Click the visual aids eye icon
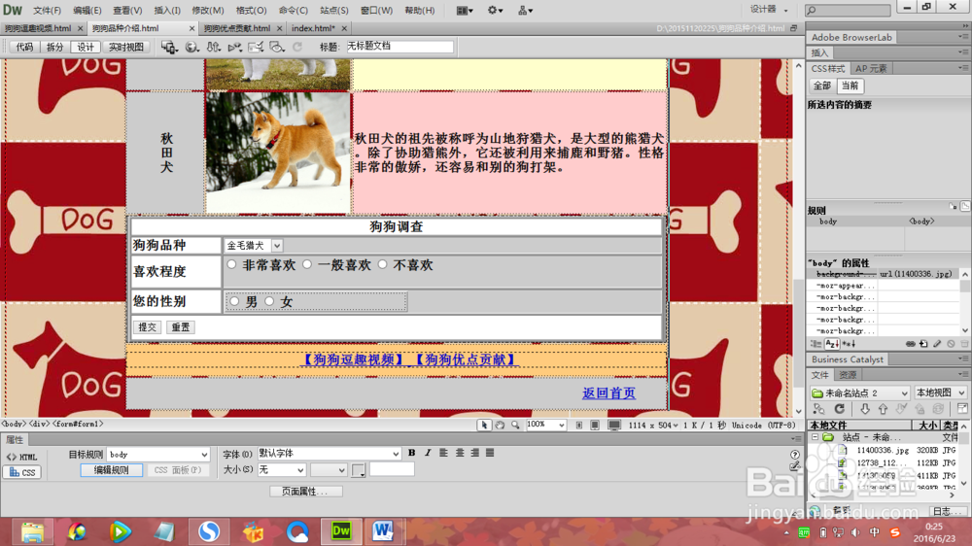972x546 pixels. coord(276,47)
